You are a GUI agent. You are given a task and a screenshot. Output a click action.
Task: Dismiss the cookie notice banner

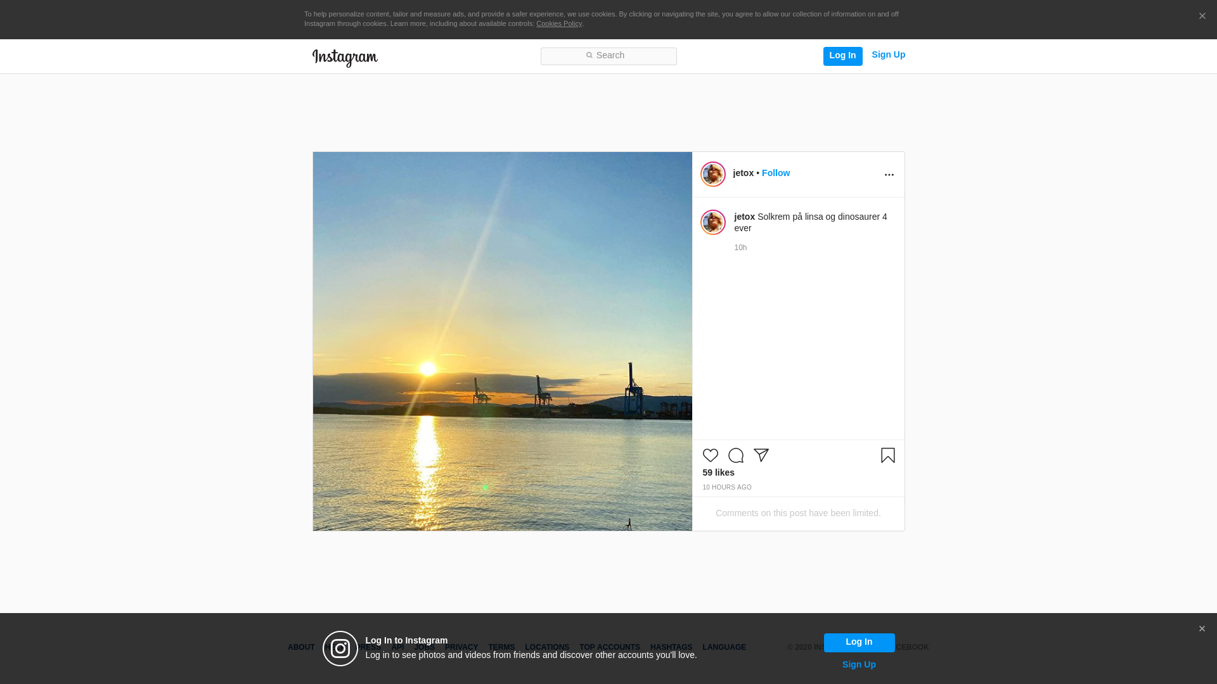click(1202, 16)
